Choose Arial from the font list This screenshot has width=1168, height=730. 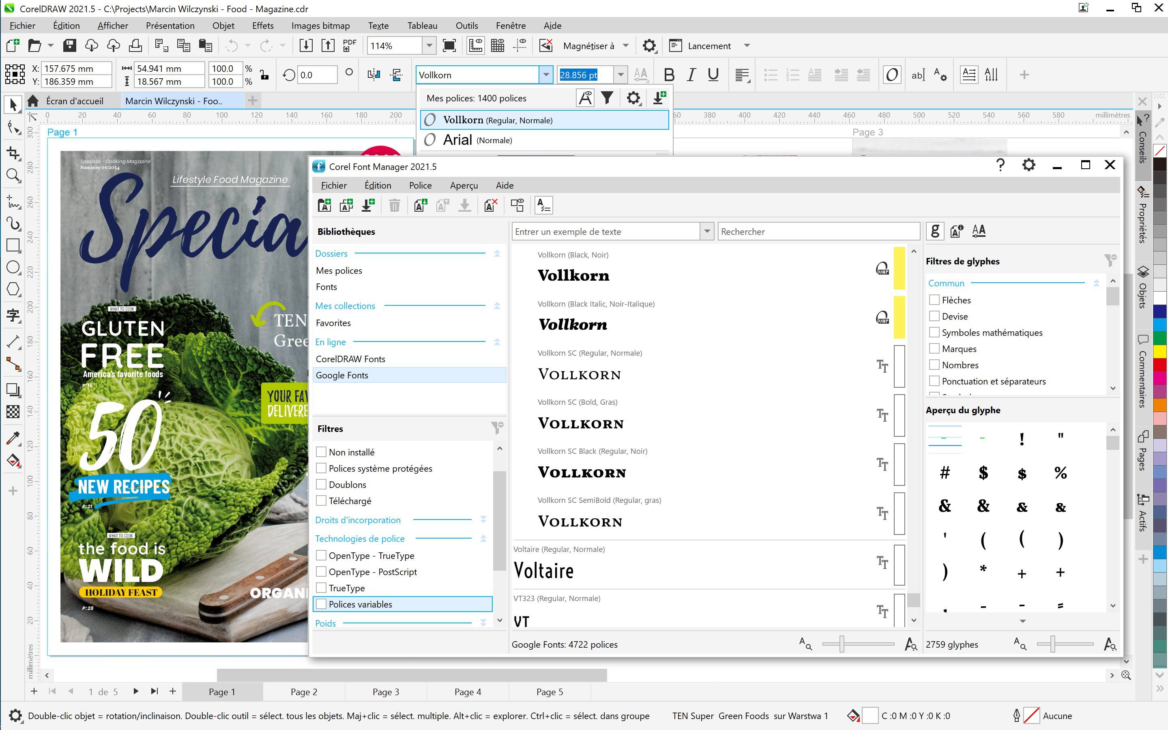[x=544, y=140]
